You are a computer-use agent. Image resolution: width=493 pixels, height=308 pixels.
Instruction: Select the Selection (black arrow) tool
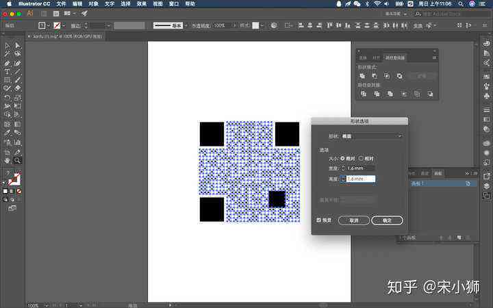coord(8,46)
